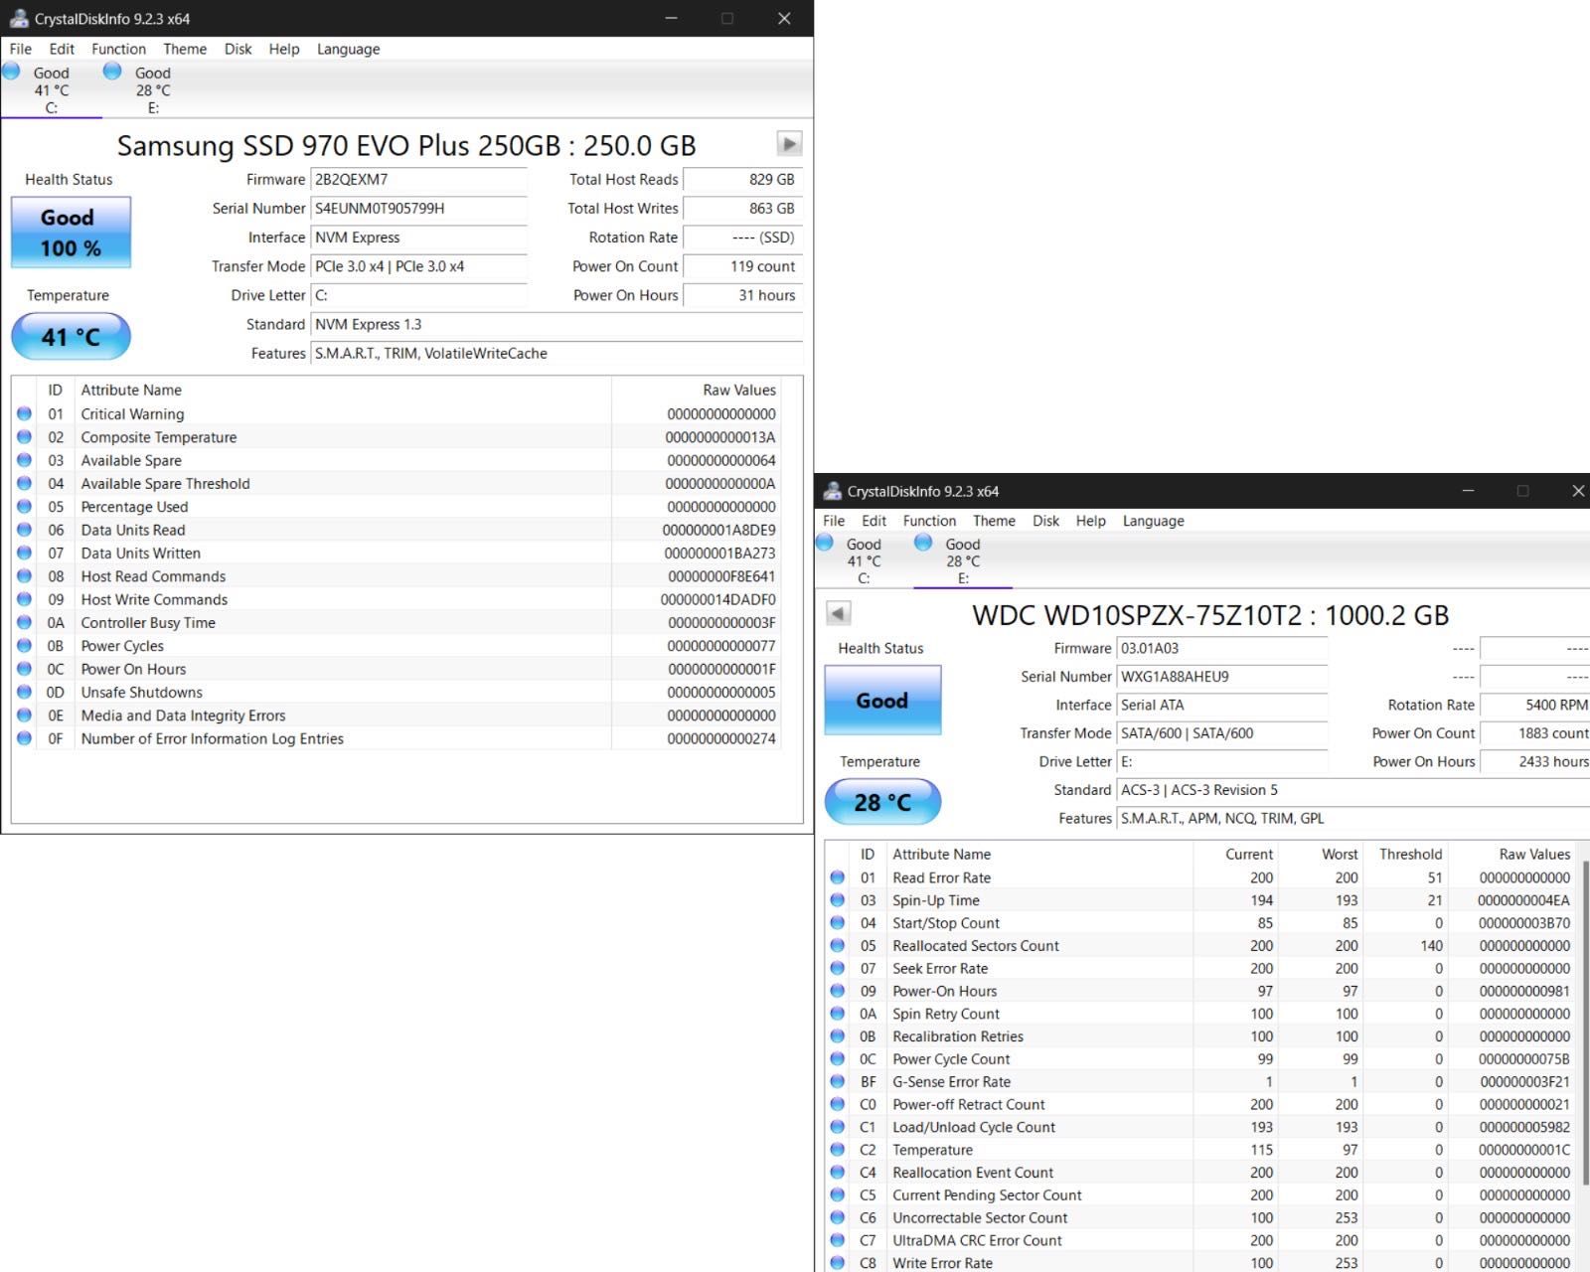Click Samsung Features field with TRIM
This screenshot has height=1272, width=1590.
[x=556, y=354]
